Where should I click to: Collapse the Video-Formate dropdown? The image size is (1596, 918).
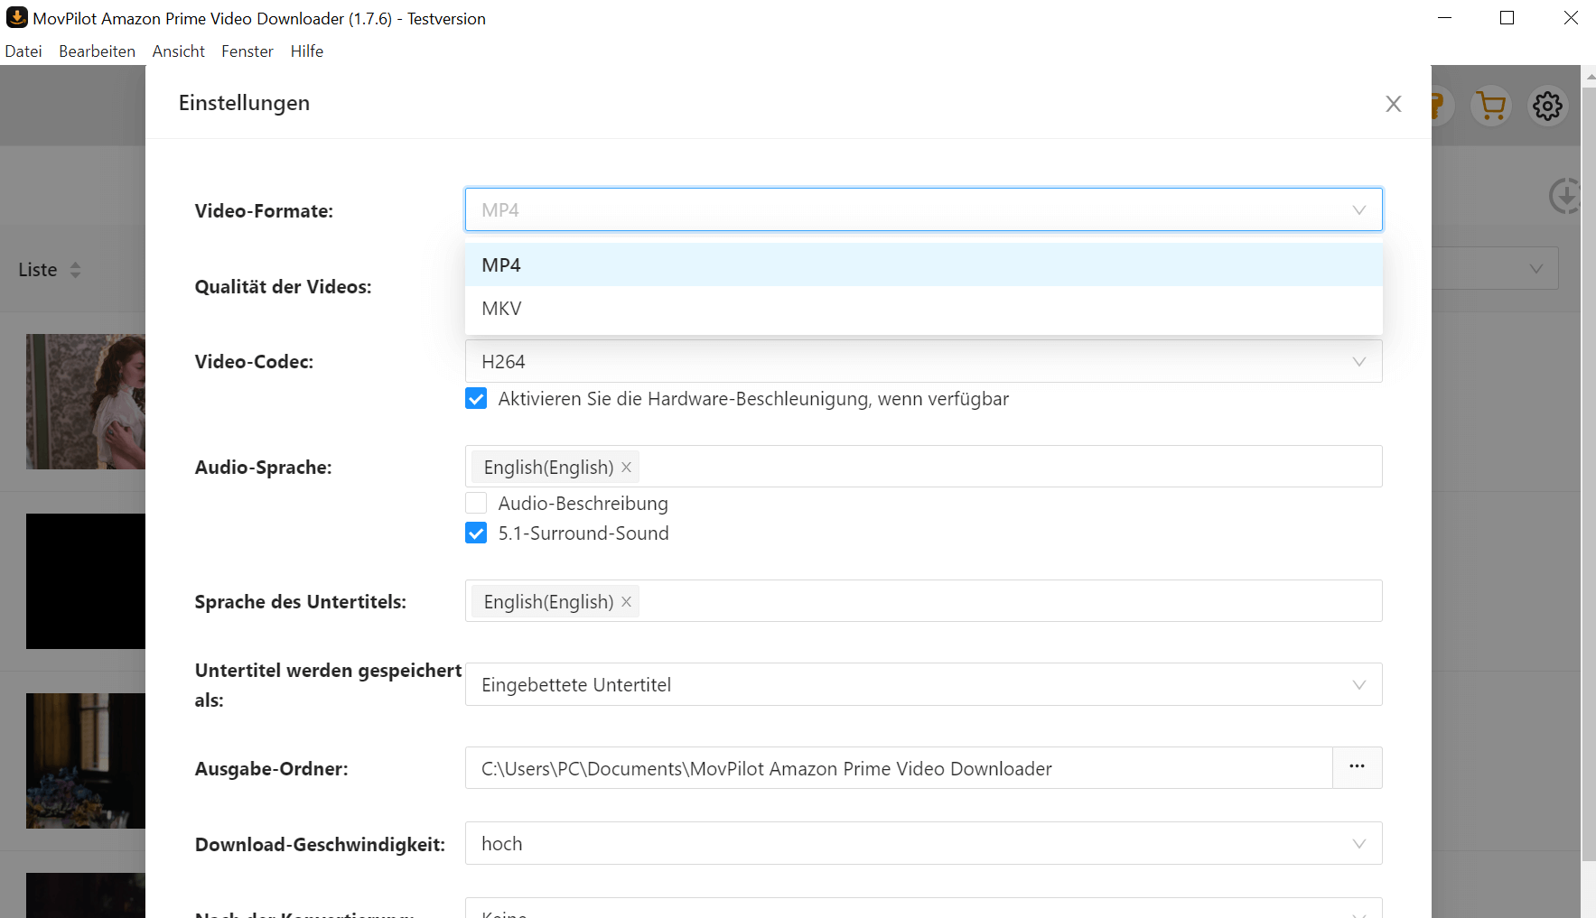point(923,209)
